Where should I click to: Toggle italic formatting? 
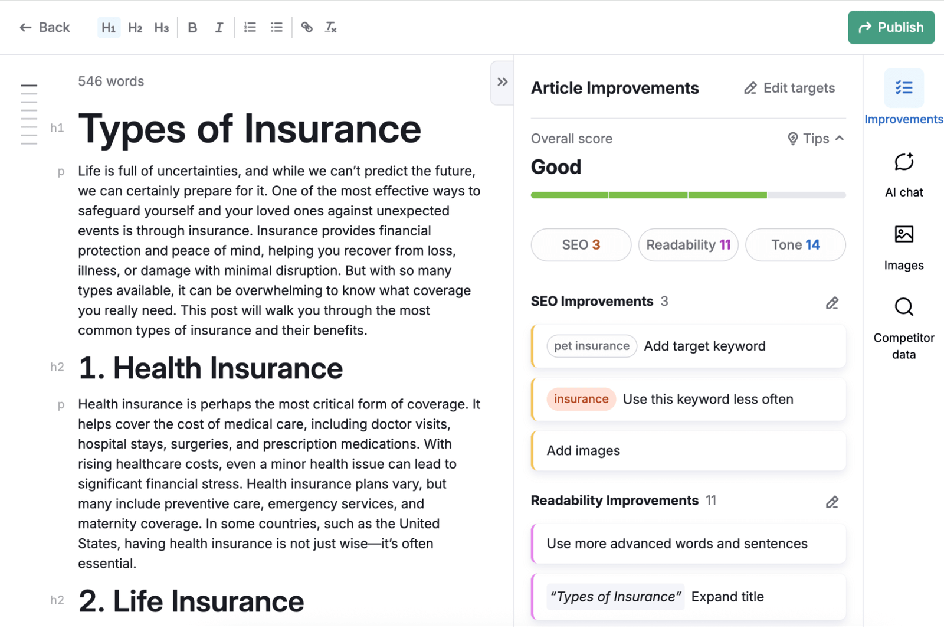(219, 27)
